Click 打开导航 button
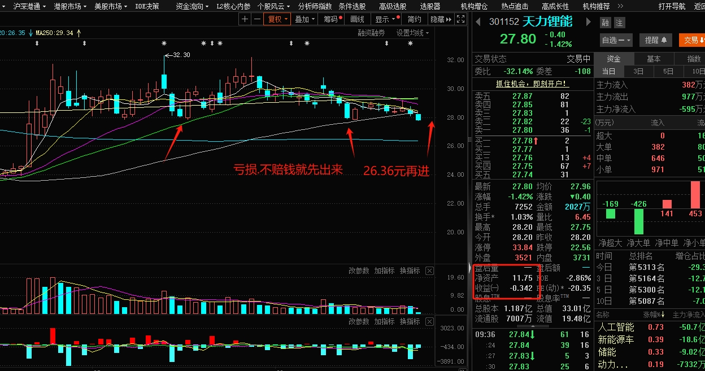705x371 pixels. pos(672,6)
